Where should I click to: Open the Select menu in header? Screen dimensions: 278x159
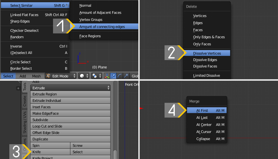point(8,76)
